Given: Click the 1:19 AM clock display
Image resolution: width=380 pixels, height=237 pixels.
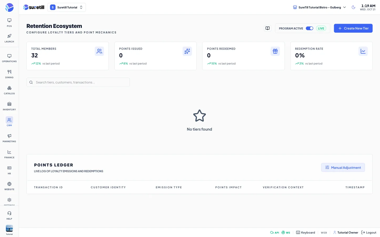Looking at the screenshot, I should tap(368, 6).
